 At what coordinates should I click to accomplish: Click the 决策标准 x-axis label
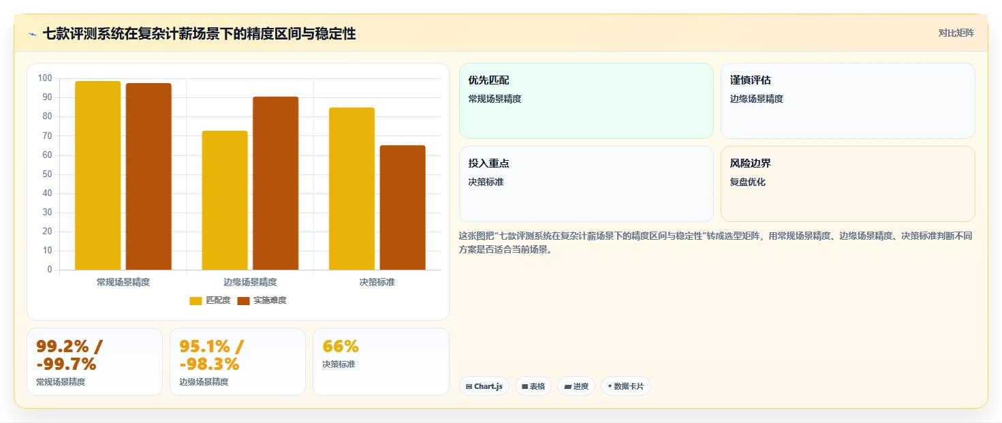pos(377,282)
